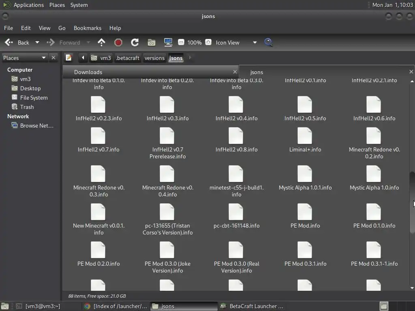Image resolution: width=415 pixels, height=311 pixels.
Task: Click the show desktop taskbar icon
Action: (x=5, y=306)
